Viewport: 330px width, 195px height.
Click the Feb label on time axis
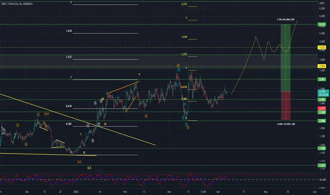(x=125, y=192)
